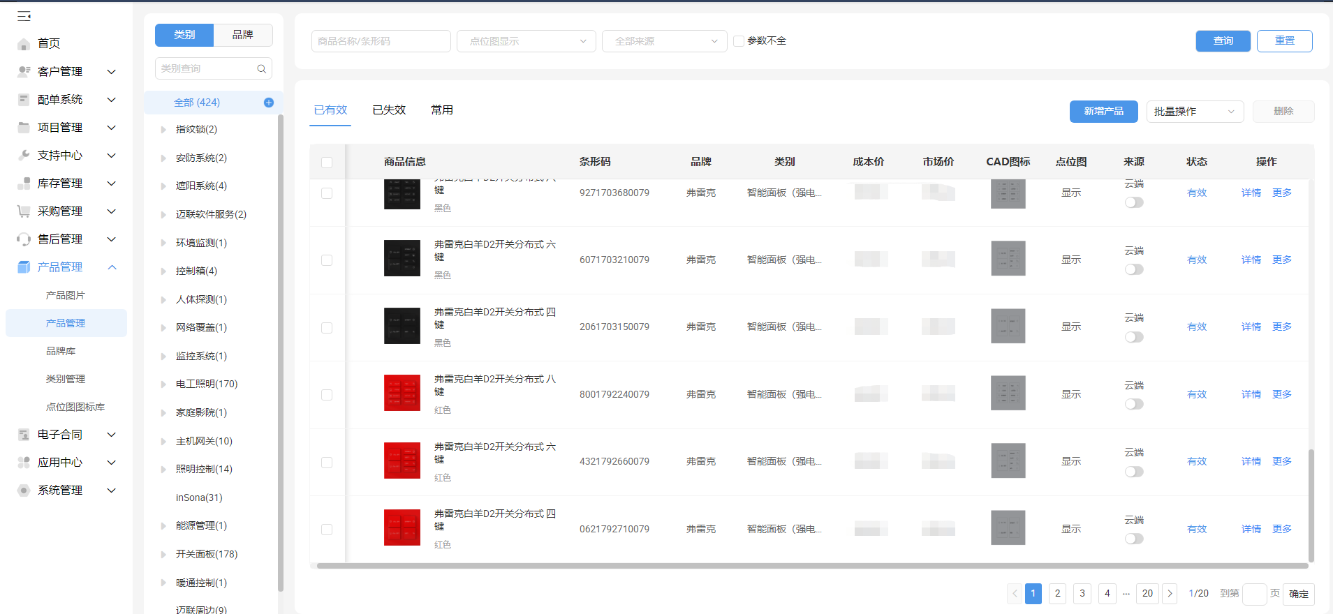
Task: Open CAD icon for barcode 6071703210079
Action: point(1008,258)
